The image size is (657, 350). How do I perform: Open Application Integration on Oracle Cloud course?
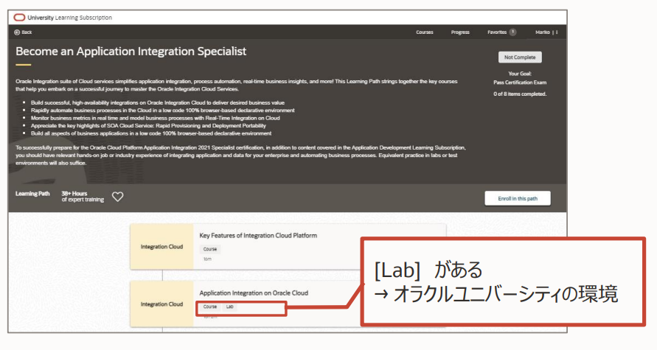(x=254, y=293)
